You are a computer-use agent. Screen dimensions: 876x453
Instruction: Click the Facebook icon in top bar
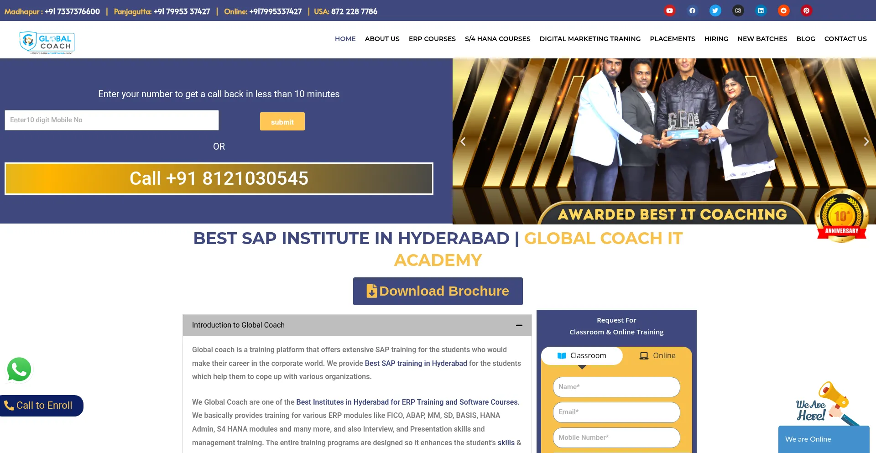[692, 10]
